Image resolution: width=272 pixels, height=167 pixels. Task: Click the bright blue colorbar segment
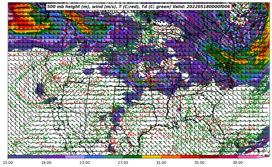(94, 157)
